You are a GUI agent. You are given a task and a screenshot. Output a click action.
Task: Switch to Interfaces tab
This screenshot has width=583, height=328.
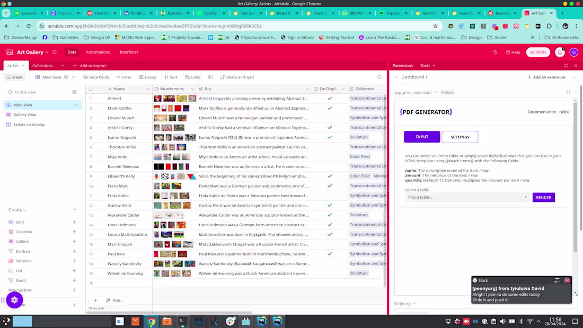pyautogui.click(x=129, y=52)
